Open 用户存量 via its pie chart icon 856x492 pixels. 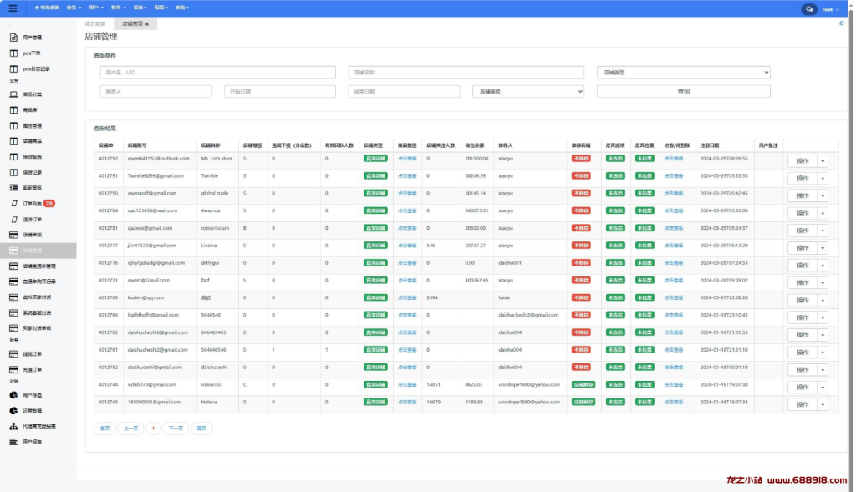[x=13, y=395]
